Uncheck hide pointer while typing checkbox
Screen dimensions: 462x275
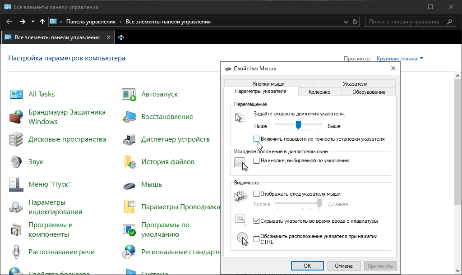pyautogui.click(x=257, y=221)
